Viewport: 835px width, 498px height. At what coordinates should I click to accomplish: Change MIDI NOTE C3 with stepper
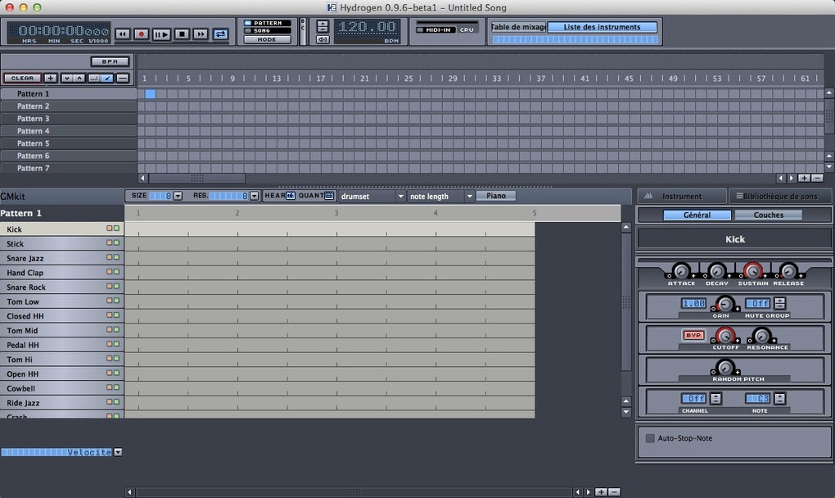pos(780,398)
